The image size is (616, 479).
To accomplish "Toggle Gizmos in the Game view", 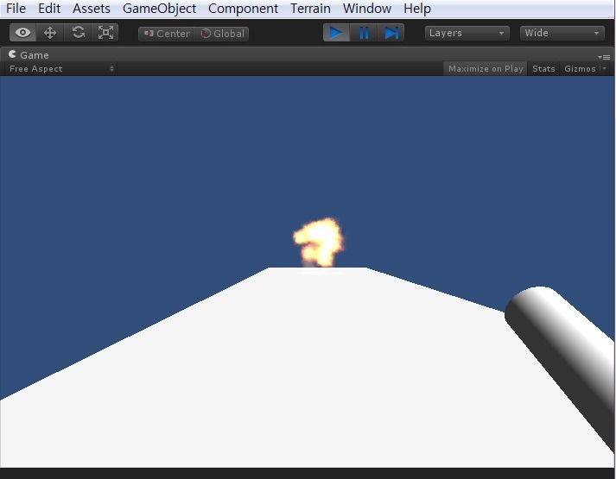I will (x=580, y=69).
